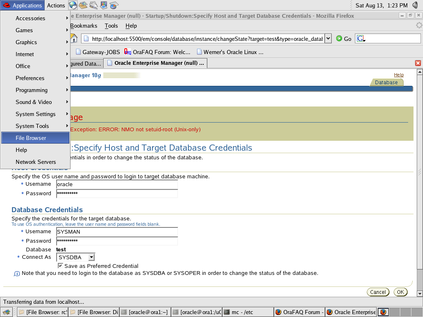Open the Database tab in Enterprise Manager

click(386, 83)
